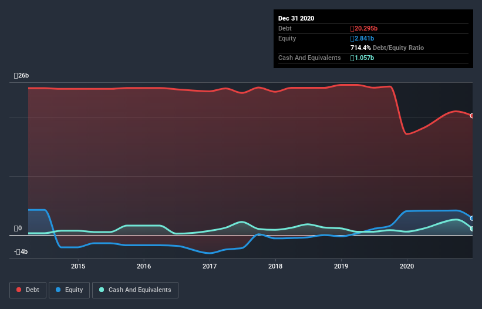Click the 2019 x-axis label

click(x=341, y=266)
